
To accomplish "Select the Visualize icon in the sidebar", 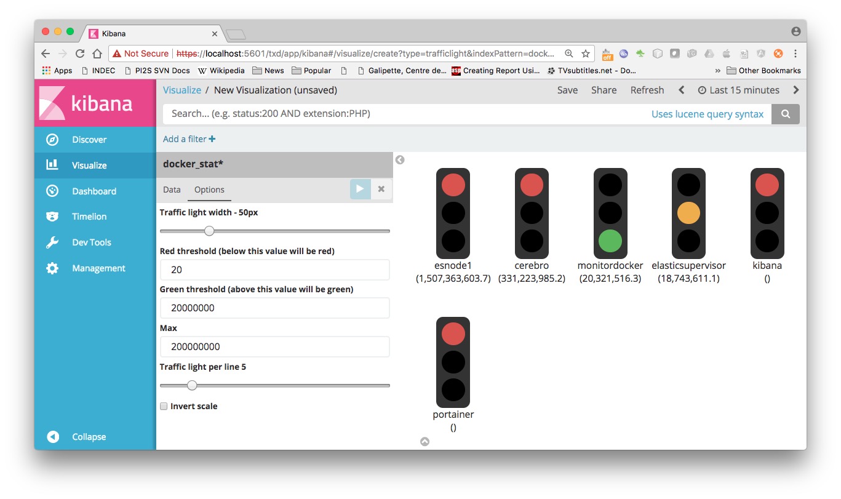I will pyautogui.click(x=89, y=165).
